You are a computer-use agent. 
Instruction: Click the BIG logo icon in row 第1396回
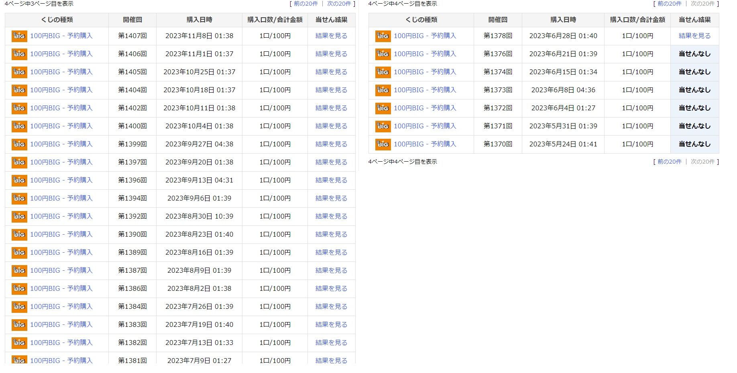(x=19, y=180)
